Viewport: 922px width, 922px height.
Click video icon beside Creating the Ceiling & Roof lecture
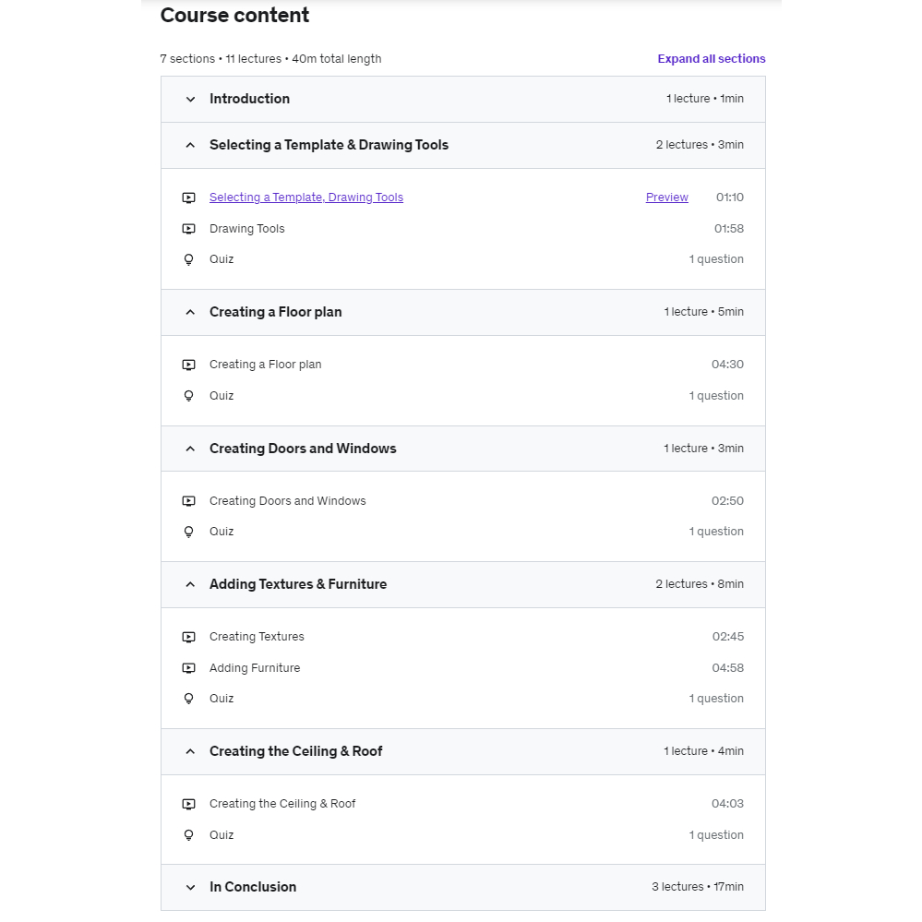(189, 804)
